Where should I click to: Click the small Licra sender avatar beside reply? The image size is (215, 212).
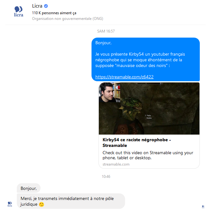(9, 204)
